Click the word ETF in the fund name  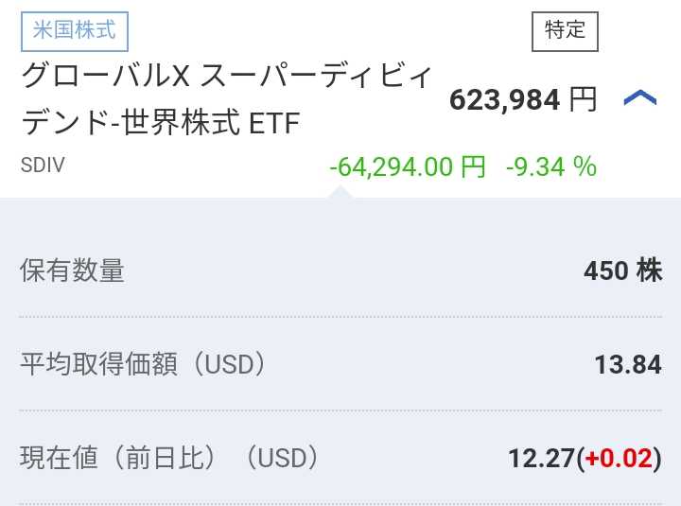point(274,124)
